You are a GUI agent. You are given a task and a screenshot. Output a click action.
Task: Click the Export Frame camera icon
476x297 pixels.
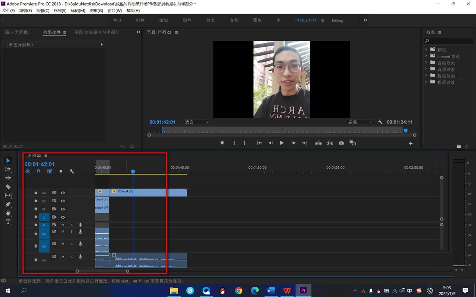pos(341,143)
